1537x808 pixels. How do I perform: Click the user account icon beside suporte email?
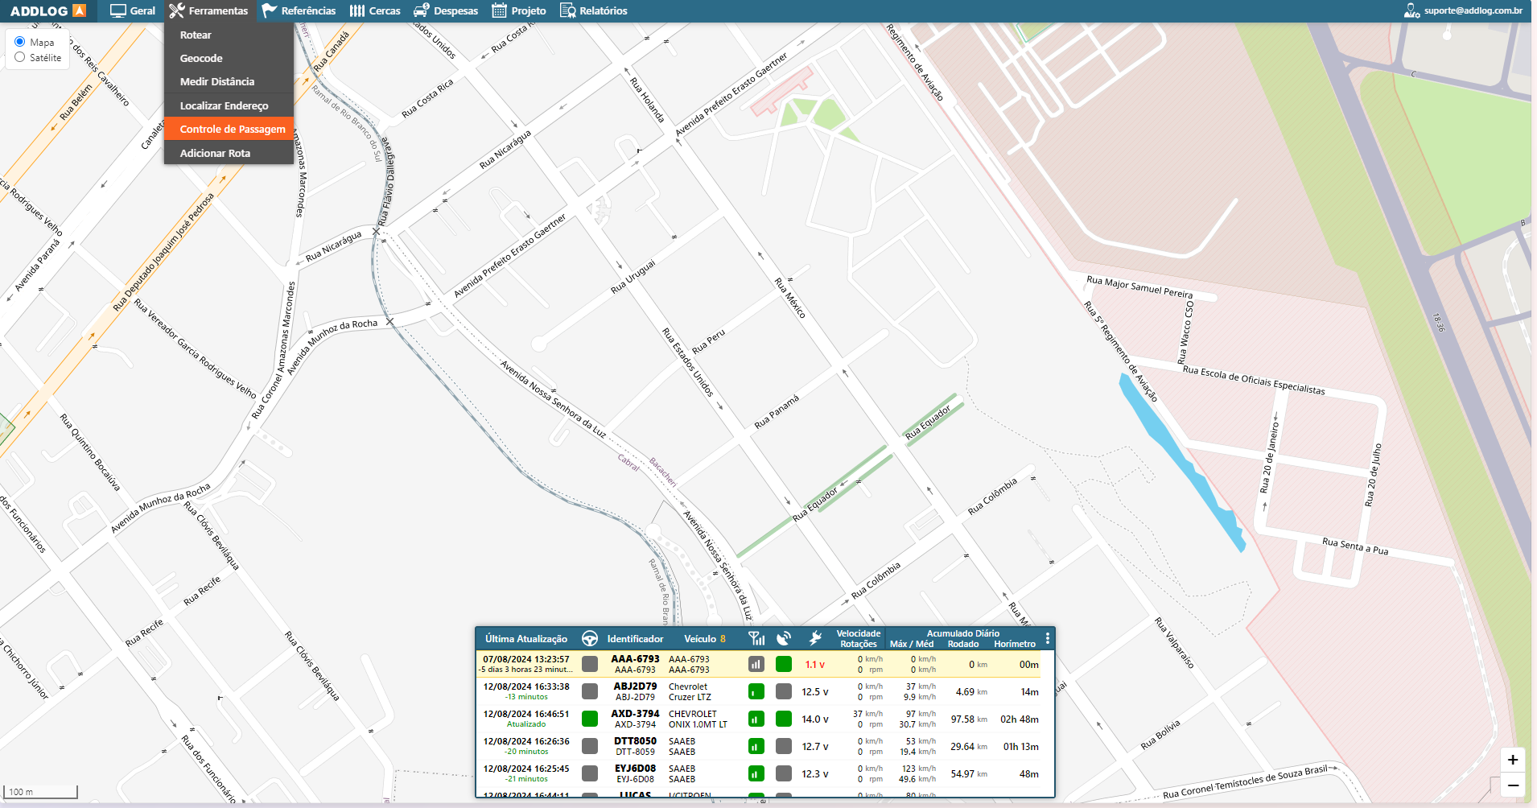[1411, 10]
